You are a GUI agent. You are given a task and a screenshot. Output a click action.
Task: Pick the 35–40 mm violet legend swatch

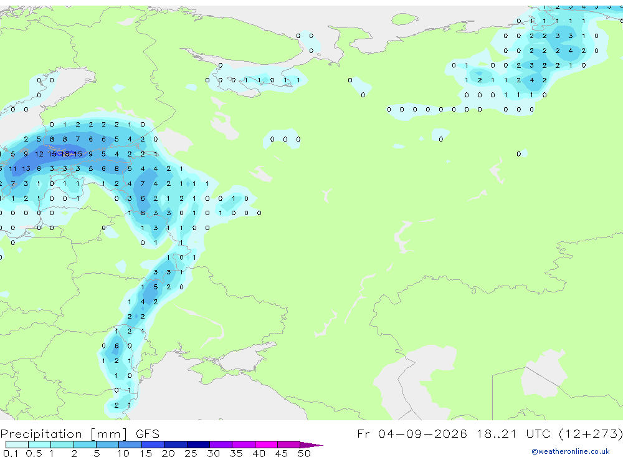243,445
